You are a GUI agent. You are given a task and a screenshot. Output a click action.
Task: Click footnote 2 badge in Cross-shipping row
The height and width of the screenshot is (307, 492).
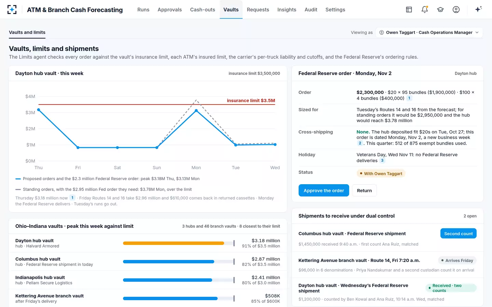pyautogui.click(x=360, y=143)
